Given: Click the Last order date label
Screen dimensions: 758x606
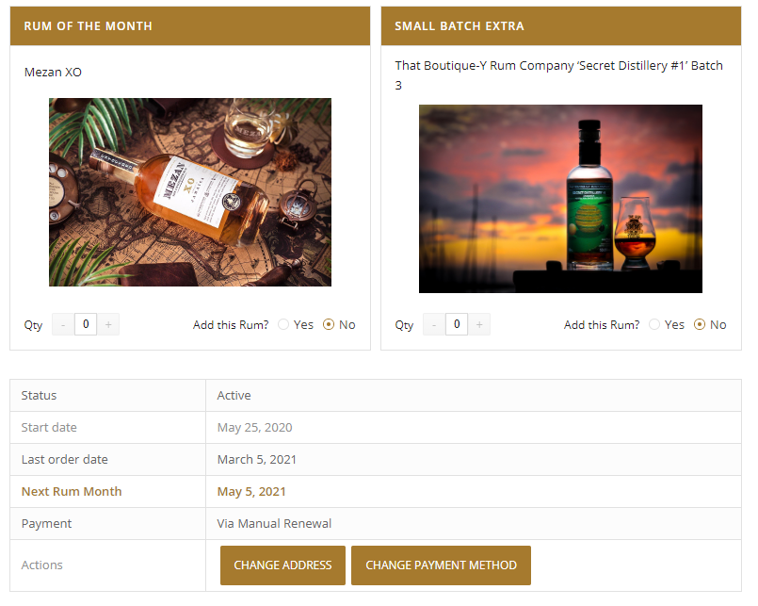Looking at the screenshot, I should click(65, 459).
